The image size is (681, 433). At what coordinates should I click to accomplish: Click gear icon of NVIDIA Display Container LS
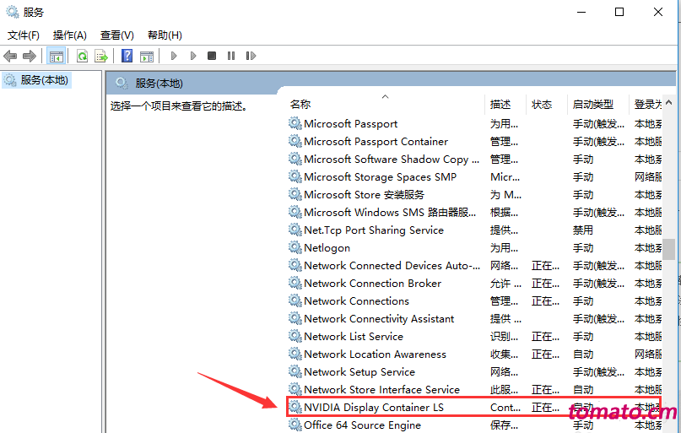(295, 407)
